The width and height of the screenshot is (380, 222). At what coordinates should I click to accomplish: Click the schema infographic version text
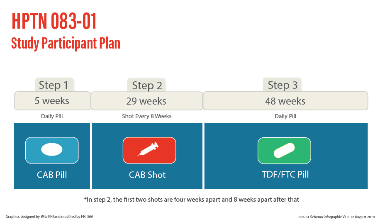[x=336, y=217]
